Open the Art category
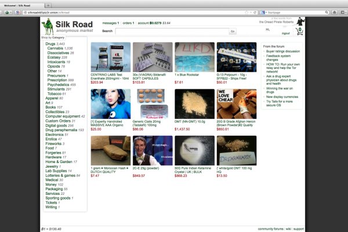Image resolution: width=348 pixels, height=232 pixels. pos(49,103)
